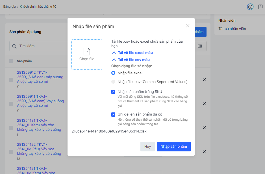Image resolution: width=265 pixels, height=174 pixels.
Task: Click the search magnifier icon
Action: point(14,46)
